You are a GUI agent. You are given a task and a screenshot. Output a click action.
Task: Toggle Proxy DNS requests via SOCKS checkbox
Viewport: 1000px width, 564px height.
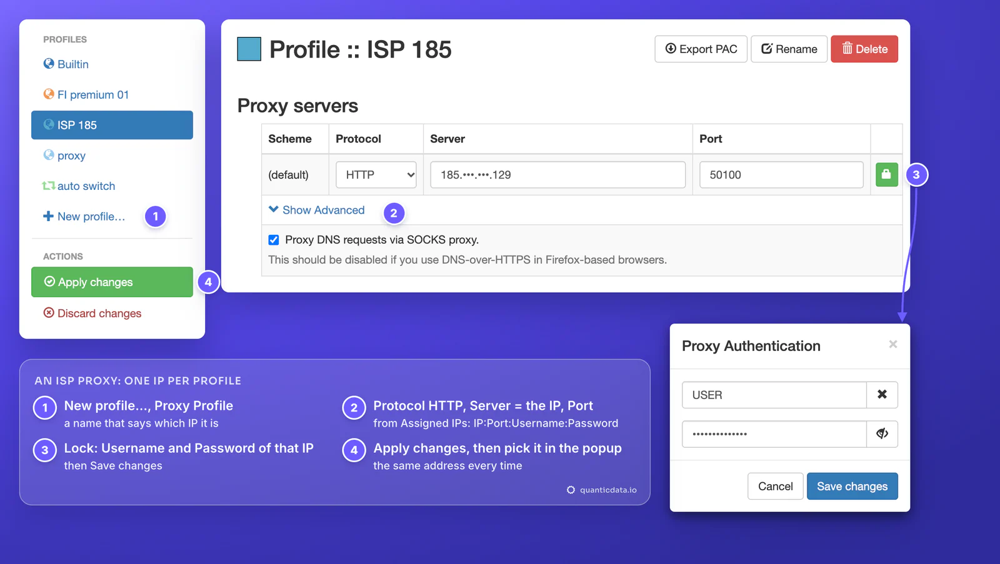(x=274, y=240)
